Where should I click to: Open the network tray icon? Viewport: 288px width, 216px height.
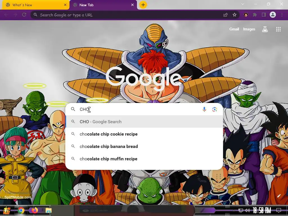pyautogui.click(x=241, y=210)
